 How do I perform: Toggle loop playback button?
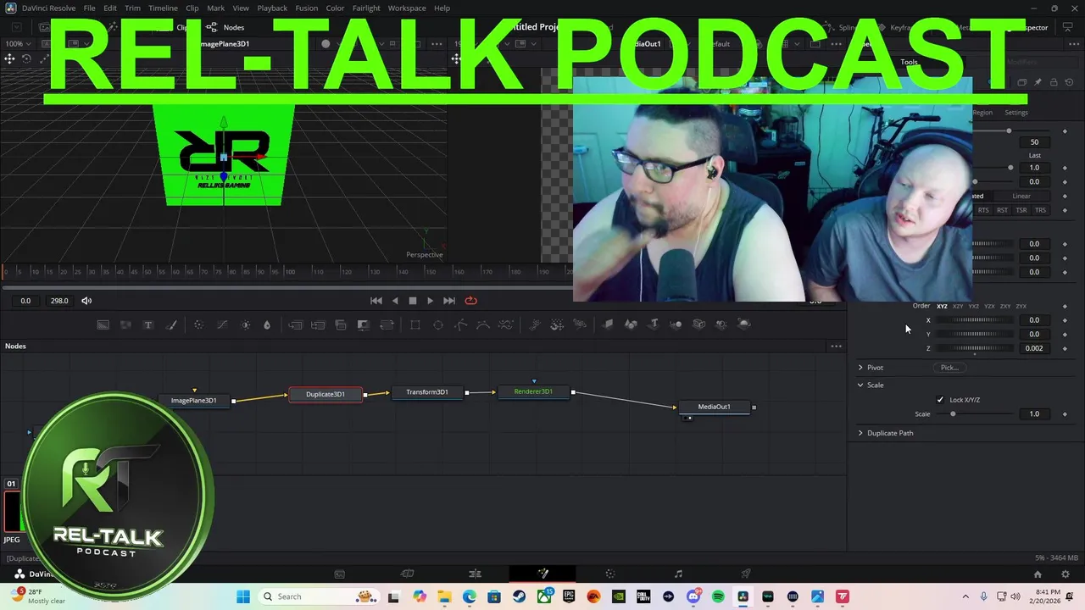(x=470, y=301)
